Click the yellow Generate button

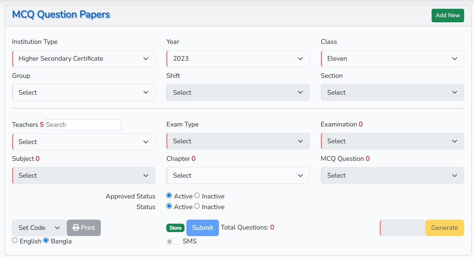pos(444,228)
